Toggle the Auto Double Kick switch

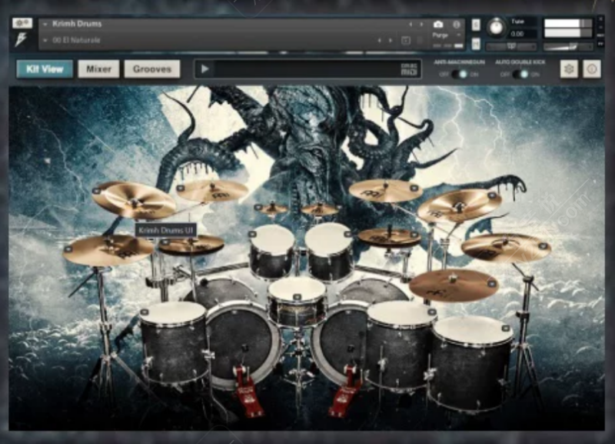pyautogui.click(x=520, y=74)
